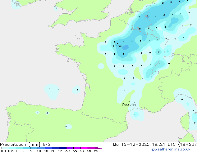197x152 pixels.
Task: Click the legend label '50'
Action: click(x=96, y=151)
